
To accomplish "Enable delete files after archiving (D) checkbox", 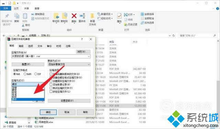I will click(x=51, y=74).
